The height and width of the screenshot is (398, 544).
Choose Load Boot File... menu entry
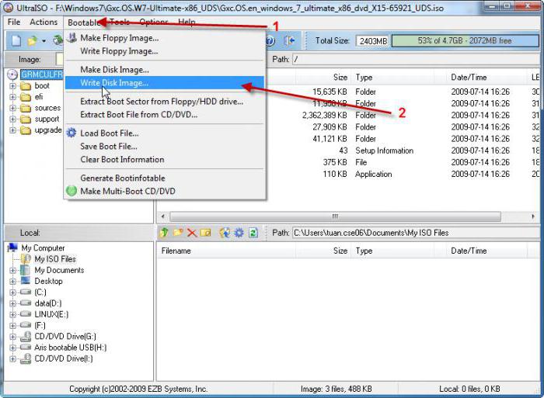(165, 133)
